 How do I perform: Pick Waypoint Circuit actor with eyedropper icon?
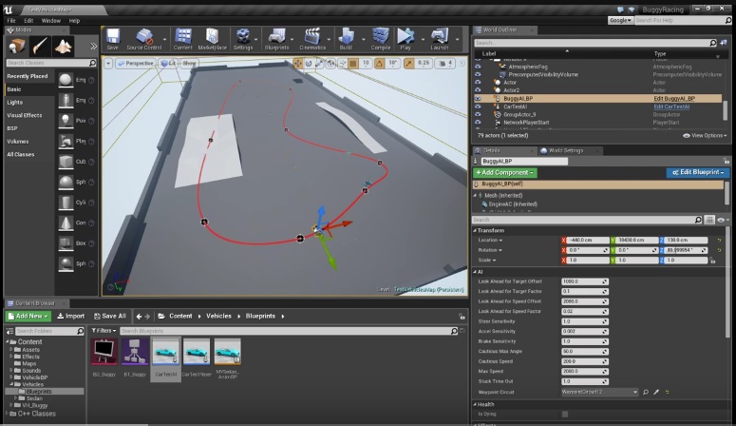(656, 392)
